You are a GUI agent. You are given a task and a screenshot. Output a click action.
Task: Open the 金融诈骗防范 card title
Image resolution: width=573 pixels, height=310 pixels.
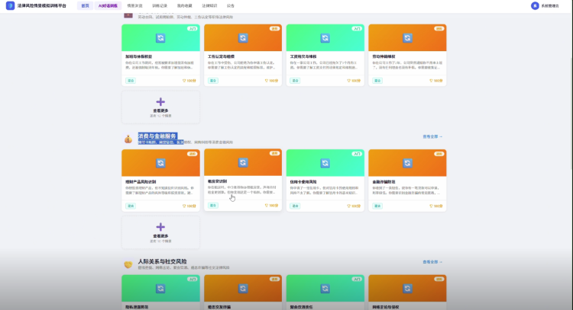384,182
